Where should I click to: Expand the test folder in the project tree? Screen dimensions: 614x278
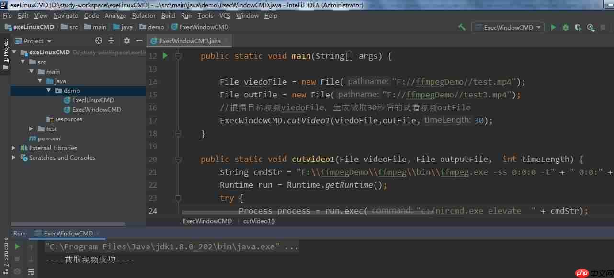pos(31,128)
